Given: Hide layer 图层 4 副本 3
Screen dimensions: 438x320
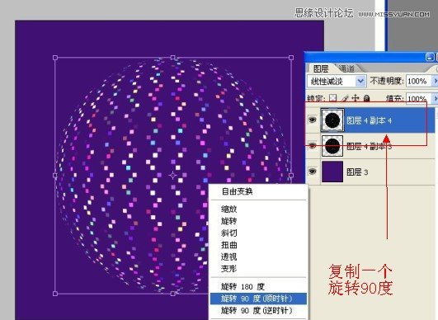Looking at the screenshot, I should (313, 145).
